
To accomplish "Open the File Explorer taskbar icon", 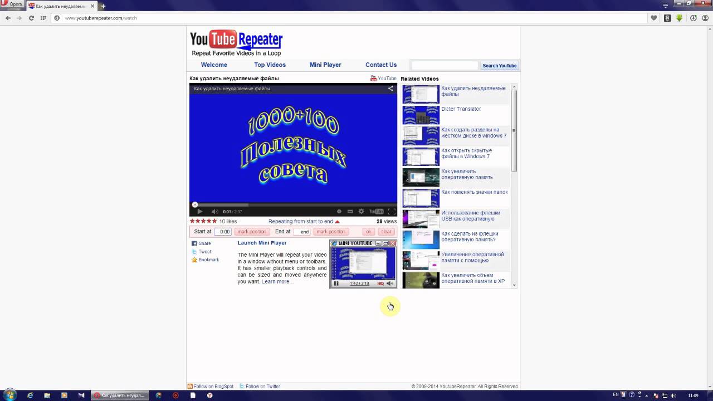I will [47, 395].
